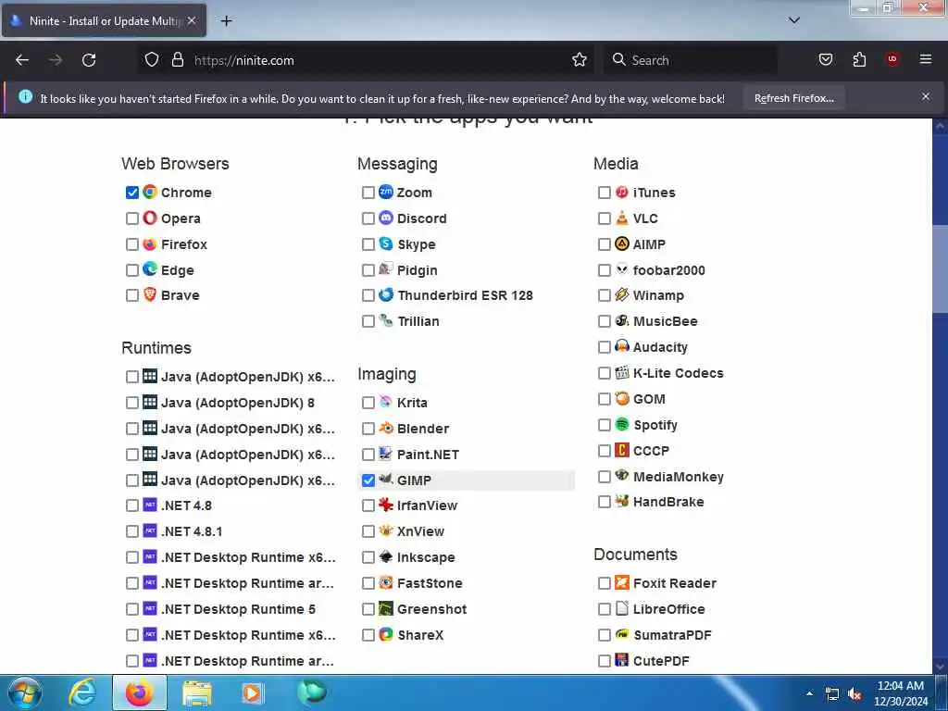Open the uBlock Origin extension icon

pyautogui.click(x=892, y=59)
